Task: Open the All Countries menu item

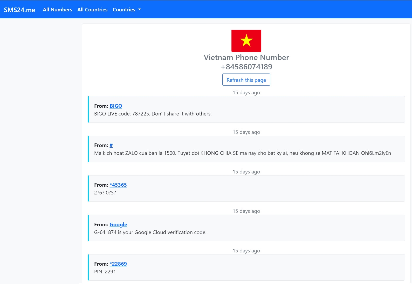Action: tap(92, 10)
